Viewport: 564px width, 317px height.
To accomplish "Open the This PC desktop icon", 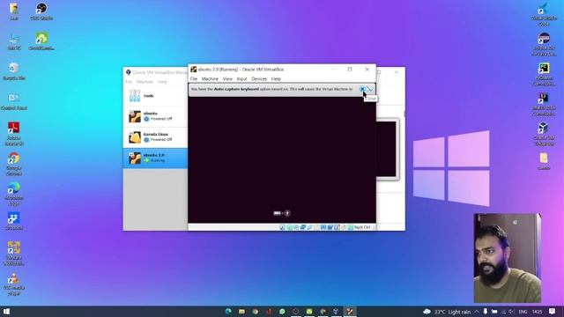I will [14, 41].
